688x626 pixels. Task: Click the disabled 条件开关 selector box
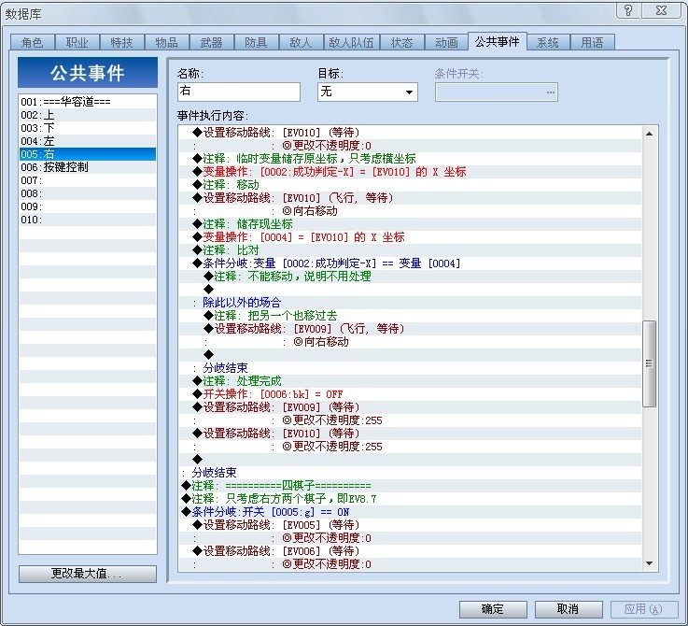pyautogui.click(x=497, y=92)
